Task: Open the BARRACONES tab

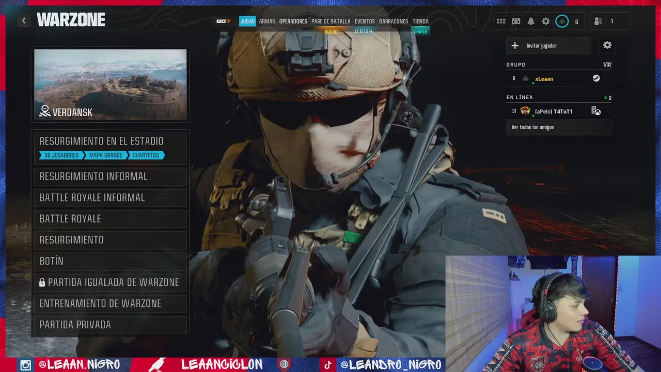Action: pos(394,21)
